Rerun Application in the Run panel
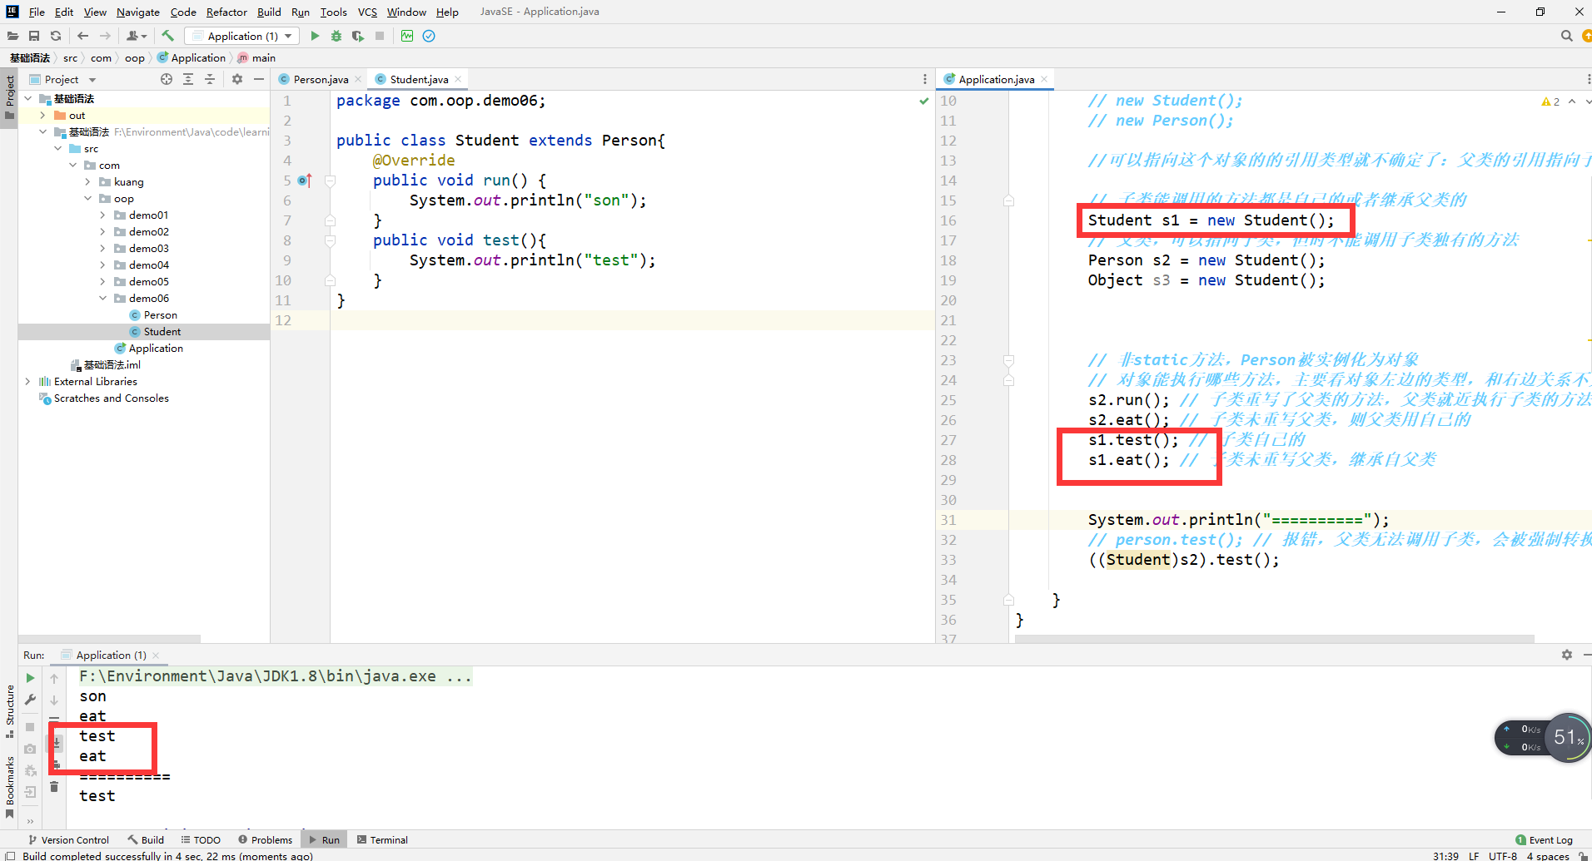 pyautogui.click(x=31, y=678)
